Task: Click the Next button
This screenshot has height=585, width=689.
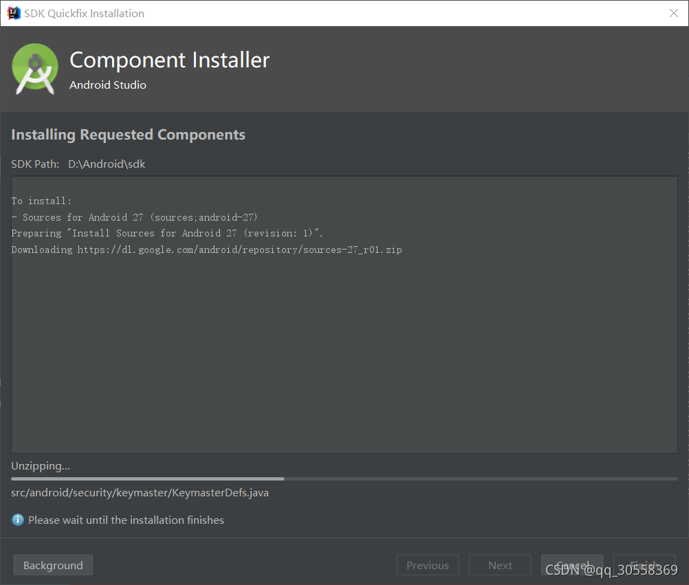Action: click(500, 565)
